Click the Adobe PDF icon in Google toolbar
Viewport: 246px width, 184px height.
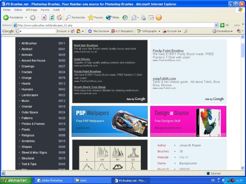[239, 31]
